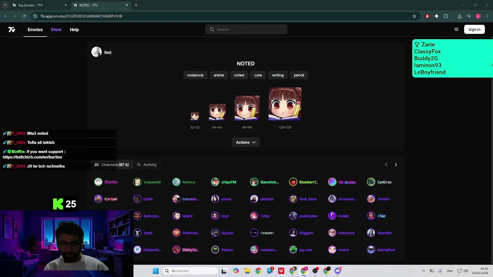The image size is (493, 277).
Task: Select the pencil tag
Action: pyautogui.click(x=299, y=75)
